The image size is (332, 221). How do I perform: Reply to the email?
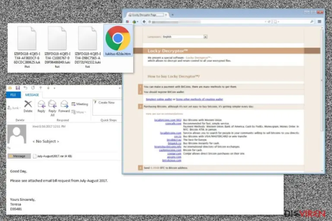click(x=41, y=107)
